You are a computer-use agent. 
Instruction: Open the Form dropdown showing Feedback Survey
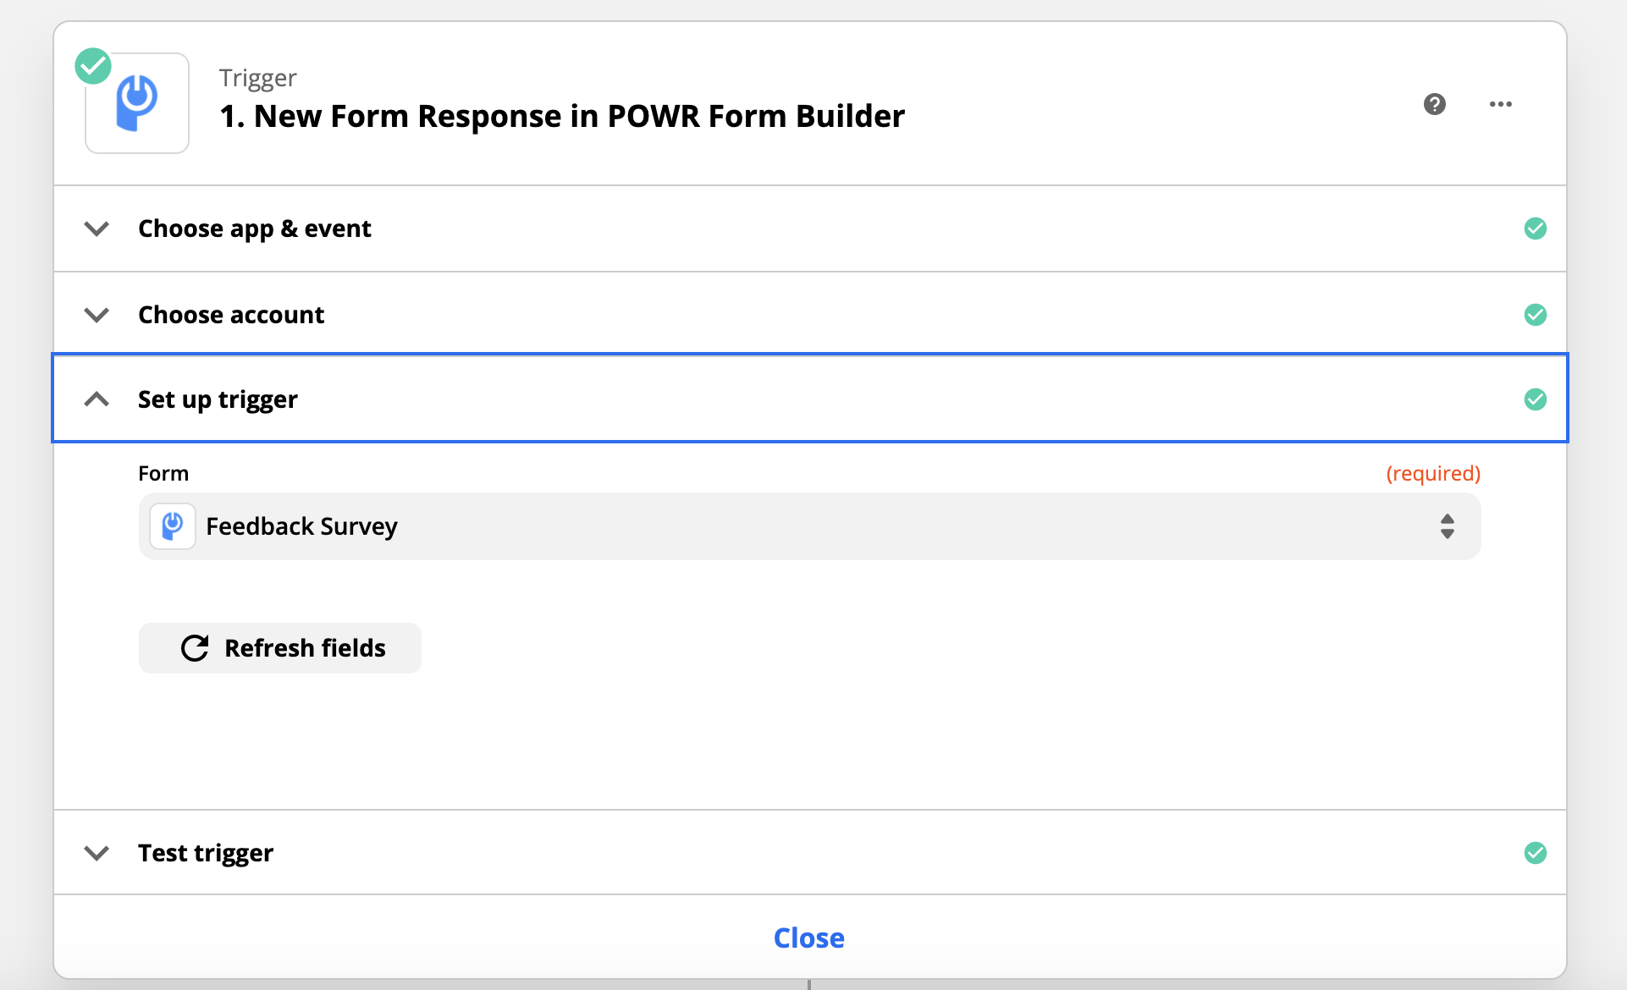(x=809, y=526)
